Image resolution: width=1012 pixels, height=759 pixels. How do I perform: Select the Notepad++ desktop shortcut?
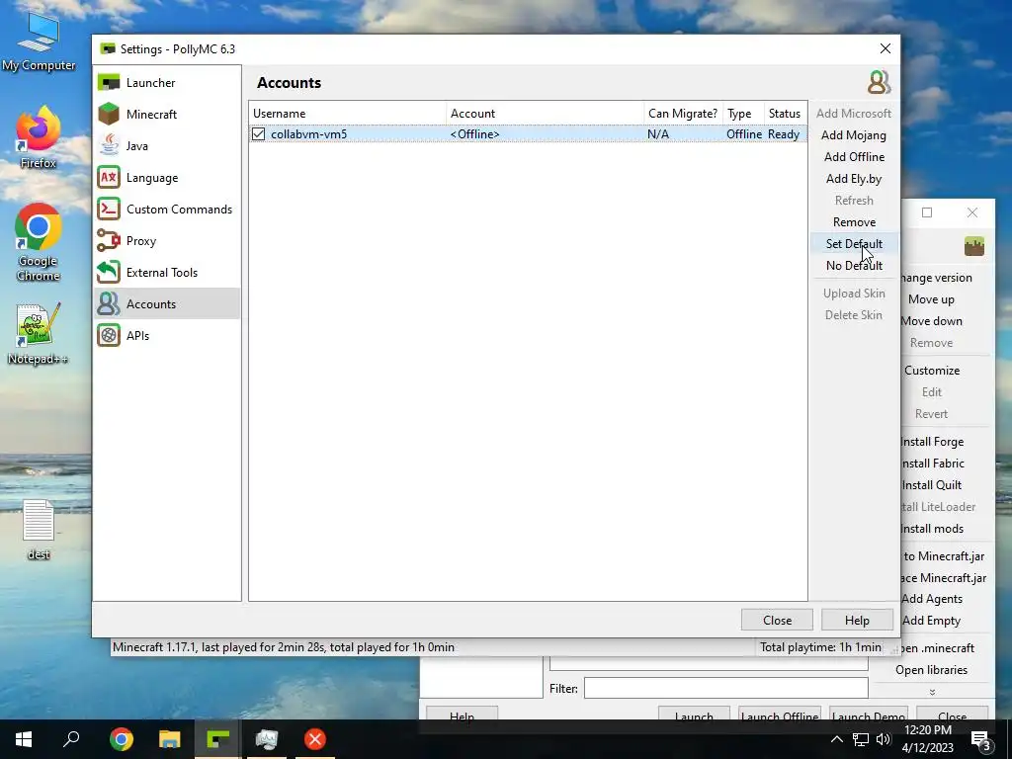point(39,334)
